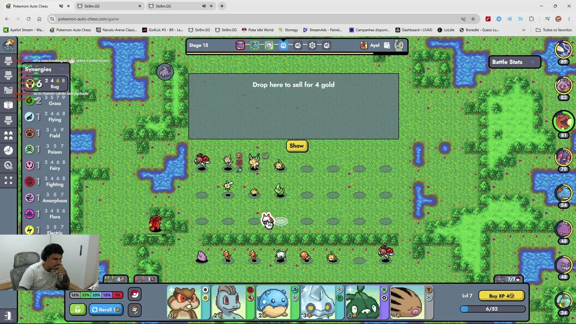Screen dimensions: 576x324
Task: Select the opponent portrait with 82 HP
Action: 563,86
